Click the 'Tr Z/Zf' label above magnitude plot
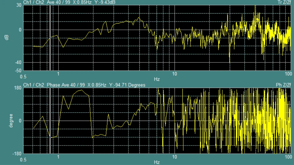 pos(284,2)
